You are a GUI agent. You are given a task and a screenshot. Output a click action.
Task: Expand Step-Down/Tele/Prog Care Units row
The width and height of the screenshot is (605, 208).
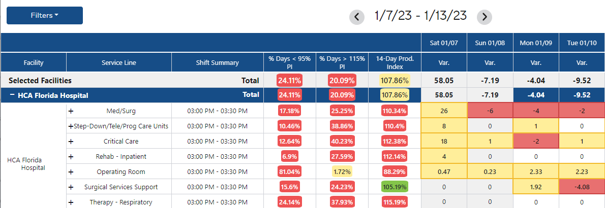(x=71, y=126)
